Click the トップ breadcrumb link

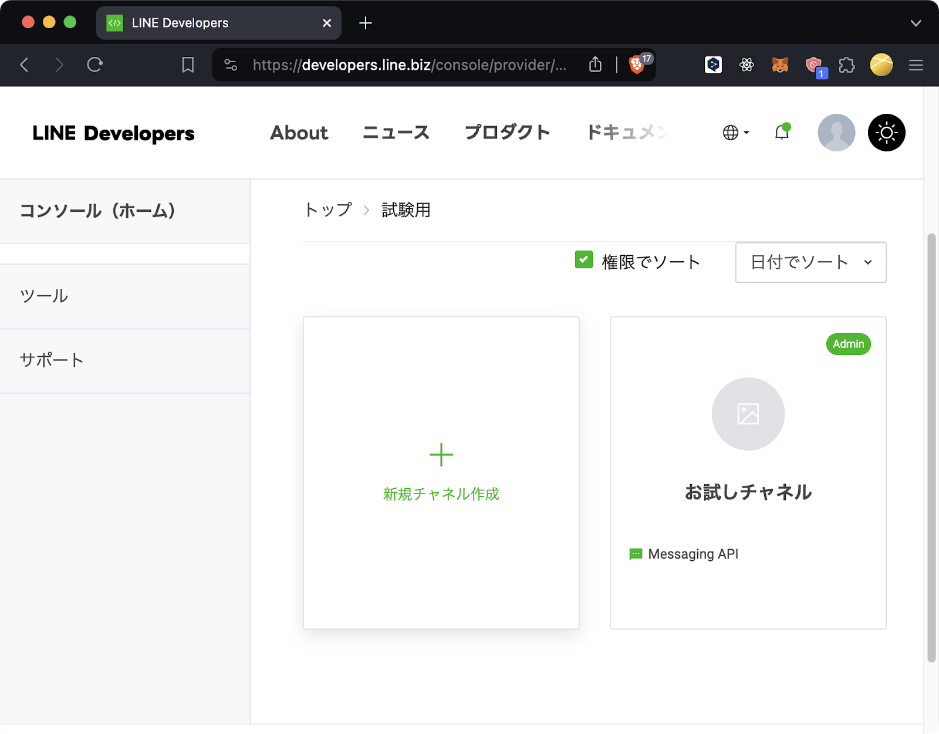coord(328,209)
